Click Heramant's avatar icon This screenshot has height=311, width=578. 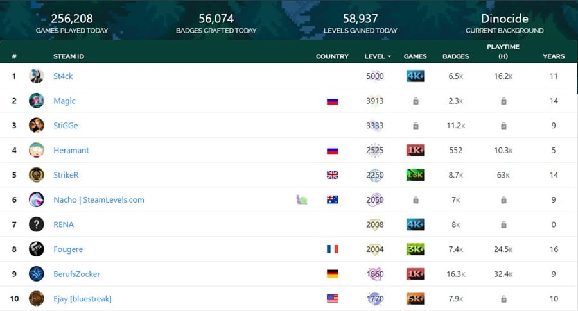37,150
